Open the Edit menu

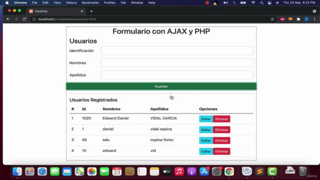click(45, 2)
